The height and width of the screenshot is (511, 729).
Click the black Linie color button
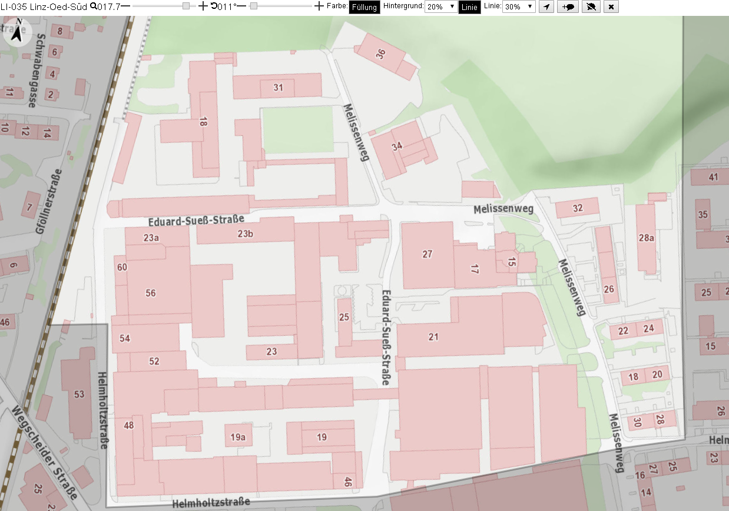469,8
